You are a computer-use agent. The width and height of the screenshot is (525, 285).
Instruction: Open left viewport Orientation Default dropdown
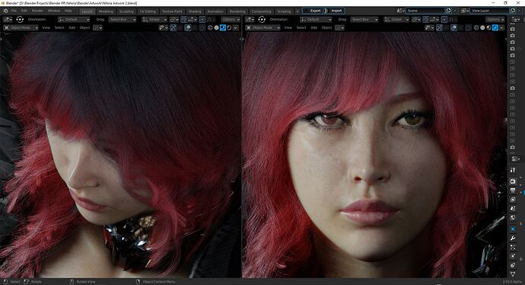[74, 20]
